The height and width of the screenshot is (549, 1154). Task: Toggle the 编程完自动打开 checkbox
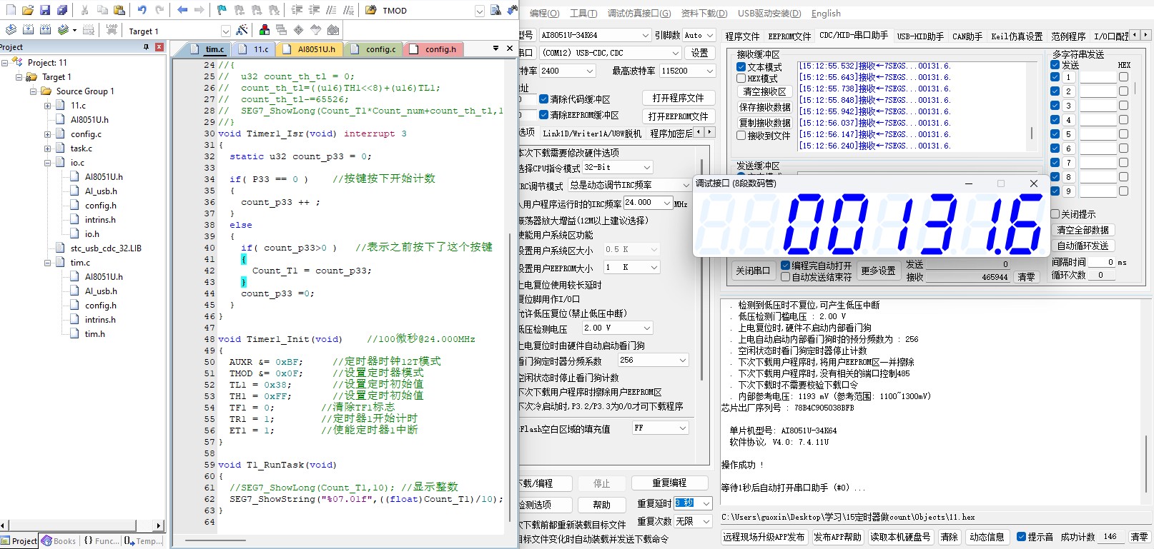point(786,265)
